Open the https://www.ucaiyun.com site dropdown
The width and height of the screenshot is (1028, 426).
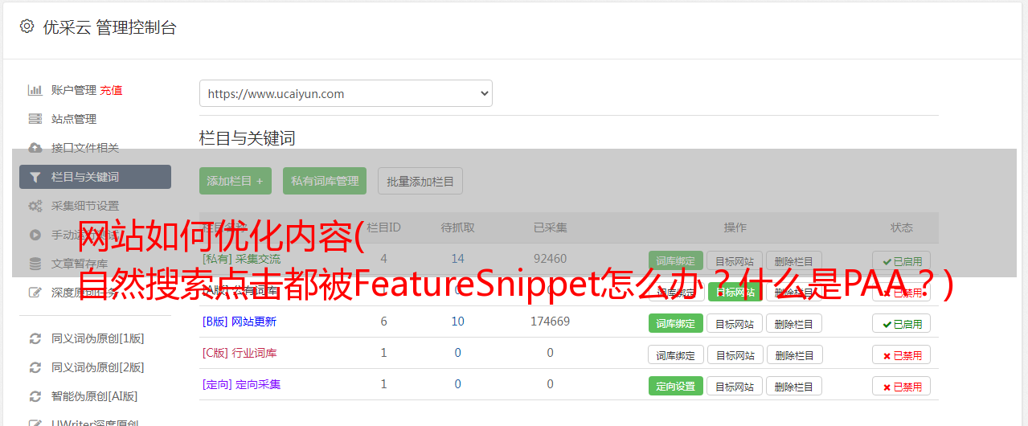[346, 93]
